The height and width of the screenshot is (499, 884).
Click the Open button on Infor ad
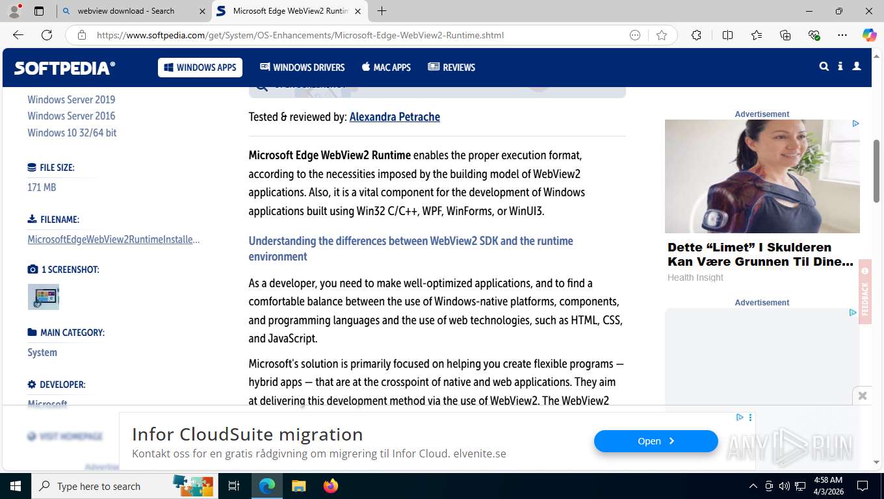coord(656,441)
